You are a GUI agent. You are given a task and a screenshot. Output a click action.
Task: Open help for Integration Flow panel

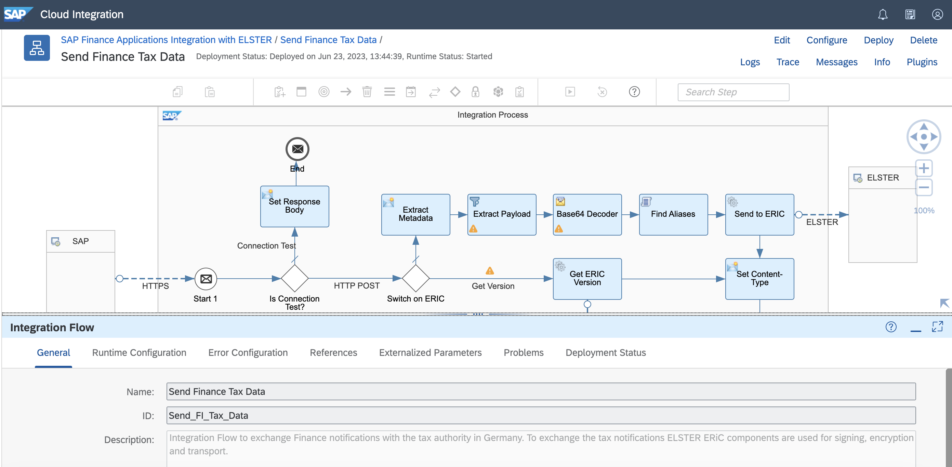[891, 327]
